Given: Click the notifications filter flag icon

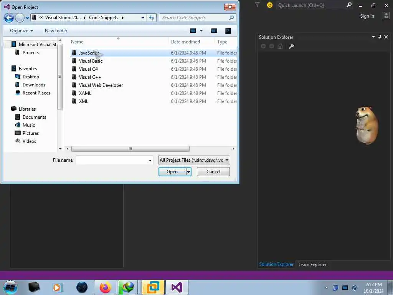Looking at the screenshot, I should click(257, 5).
